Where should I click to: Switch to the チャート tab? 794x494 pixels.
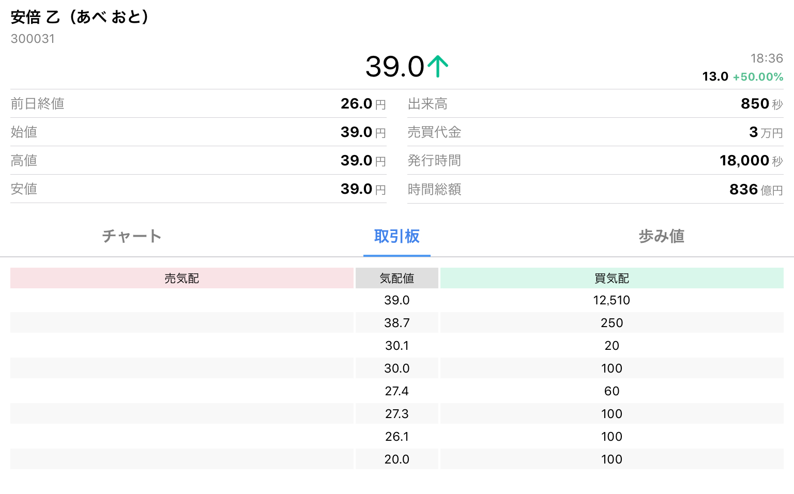(x=132, y=236)
